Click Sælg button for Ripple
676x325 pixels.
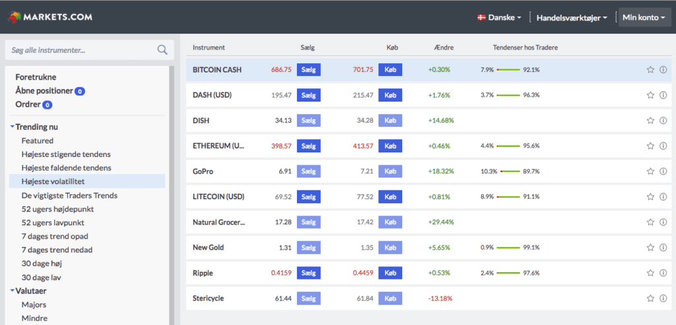309,273
